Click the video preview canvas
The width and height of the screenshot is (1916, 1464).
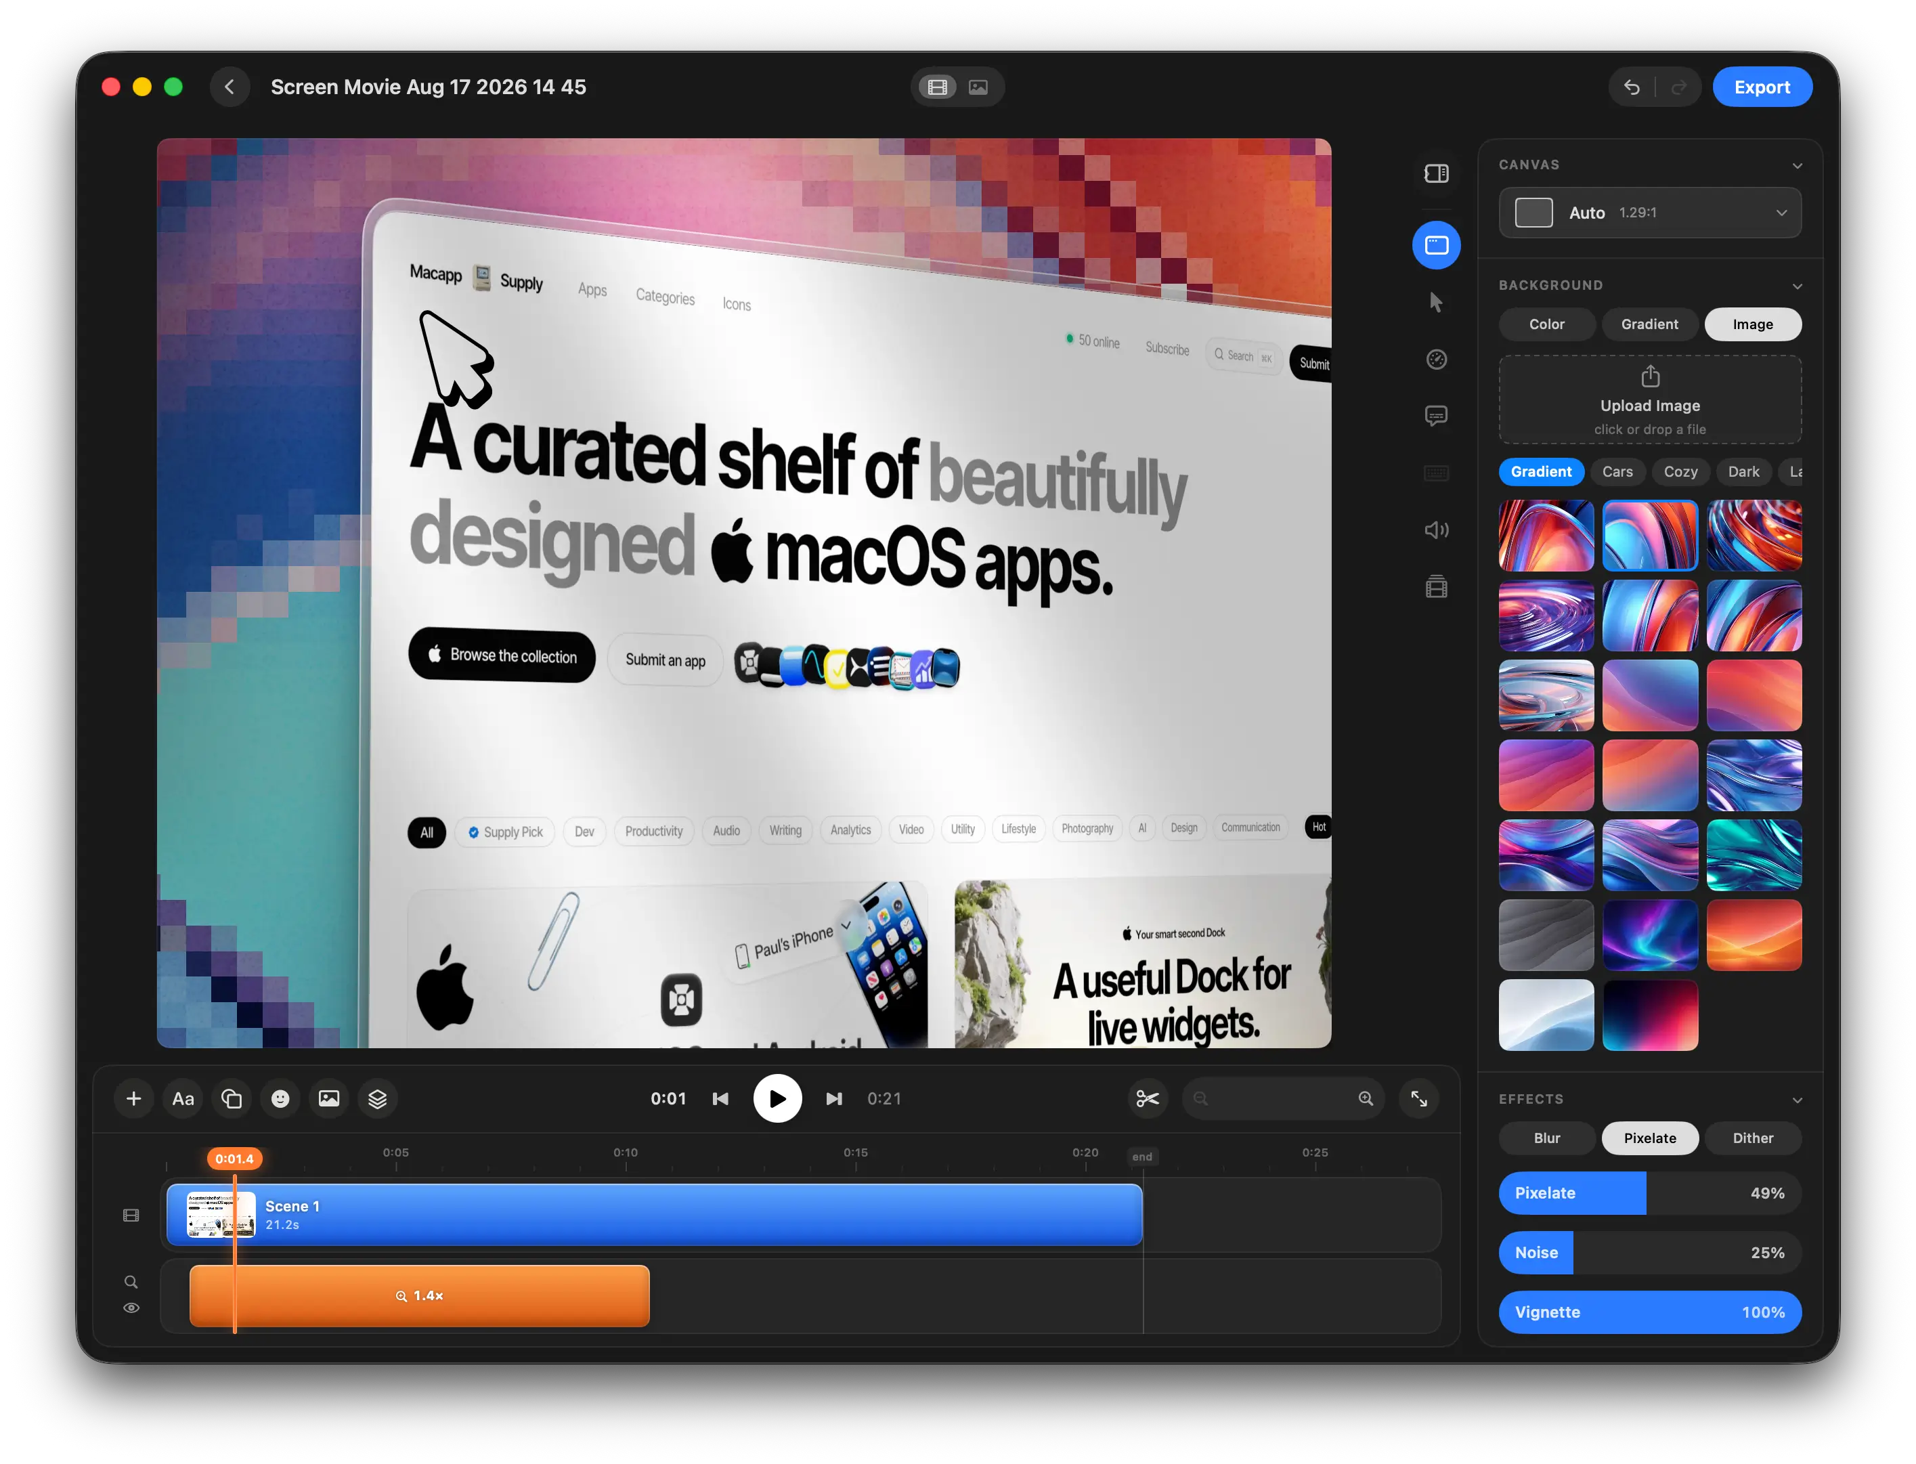[x=743, y=593]
